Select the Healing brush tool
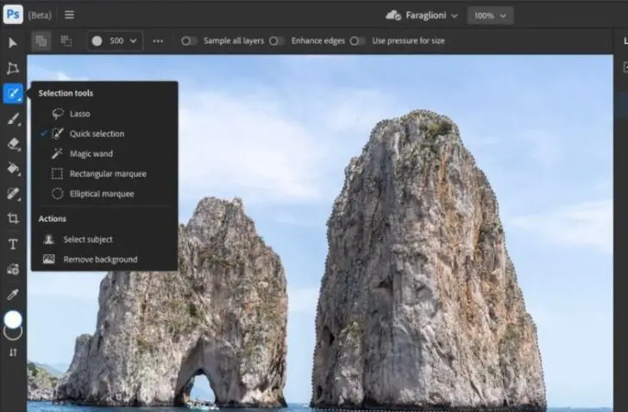This screenshot has height=412, width=628. pos(13,194)
